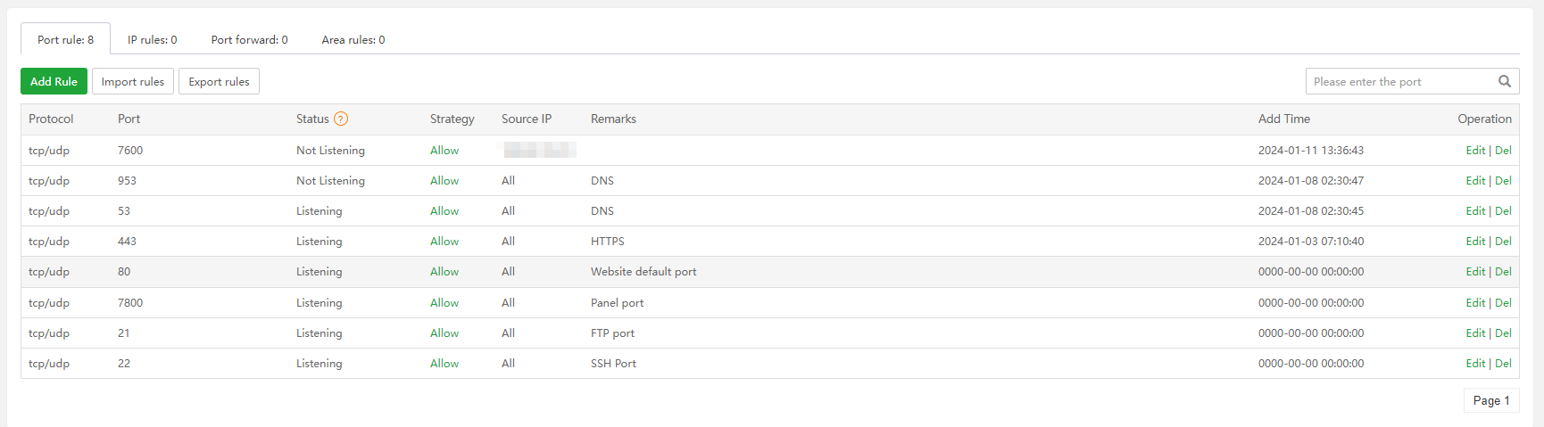Delete the port 953 DNS rule

[x=1504, y=181]
